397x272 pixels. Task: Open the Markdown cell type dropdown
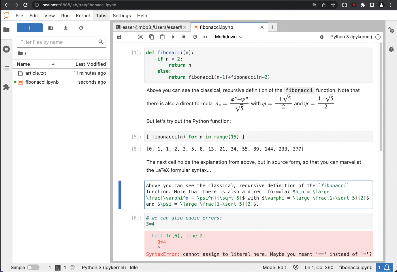click(x=228, y=37)
